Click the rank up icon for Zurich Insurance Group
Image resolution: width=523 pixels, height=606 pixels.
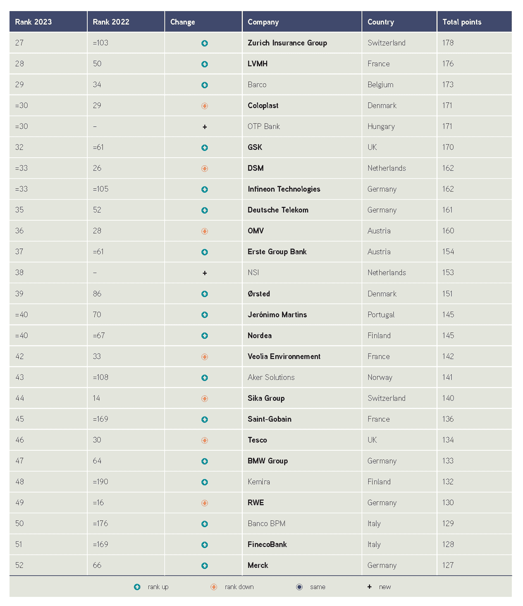pyautogui.click(x=205, y=43)
